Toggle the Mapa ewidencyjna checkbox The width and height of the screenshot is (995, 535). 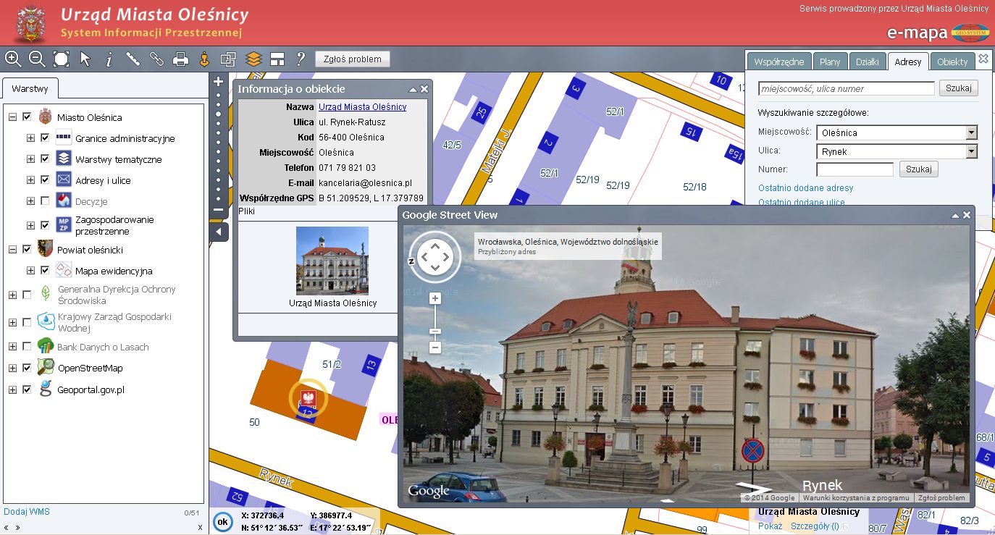point(45,270)
